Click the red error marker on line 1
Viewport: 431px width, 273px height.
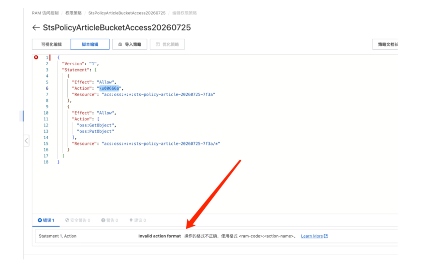click(x=36, y=57)
